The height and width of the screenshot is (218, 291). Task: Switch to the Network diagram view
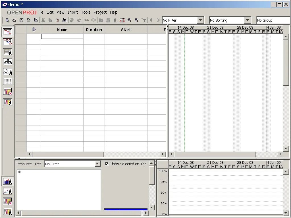click(x=8, y=42)
